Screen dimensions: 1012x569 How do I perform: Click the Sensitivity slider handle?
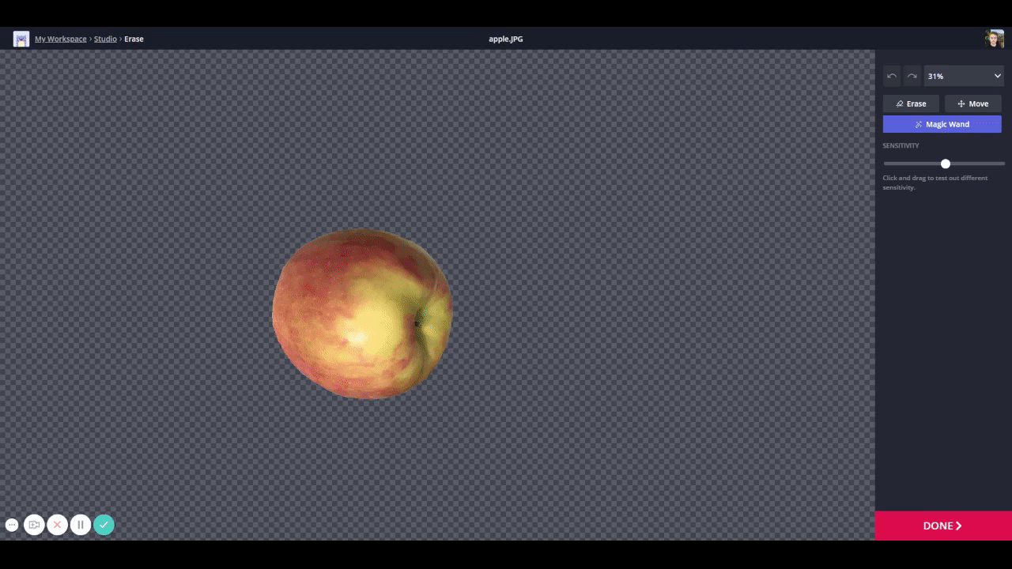coord(946,164)
